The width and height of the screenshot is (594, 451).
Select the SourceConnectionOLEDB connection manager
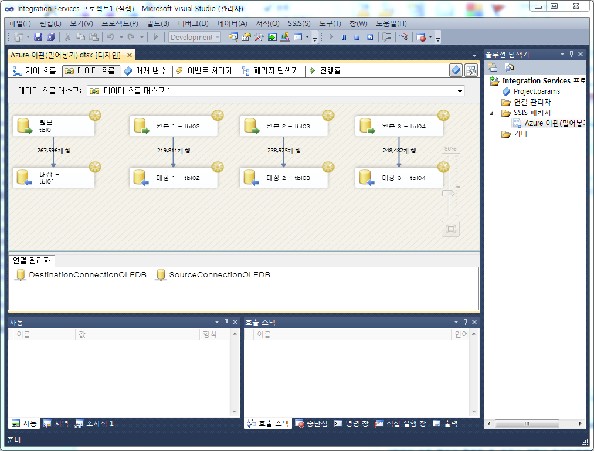213,275
